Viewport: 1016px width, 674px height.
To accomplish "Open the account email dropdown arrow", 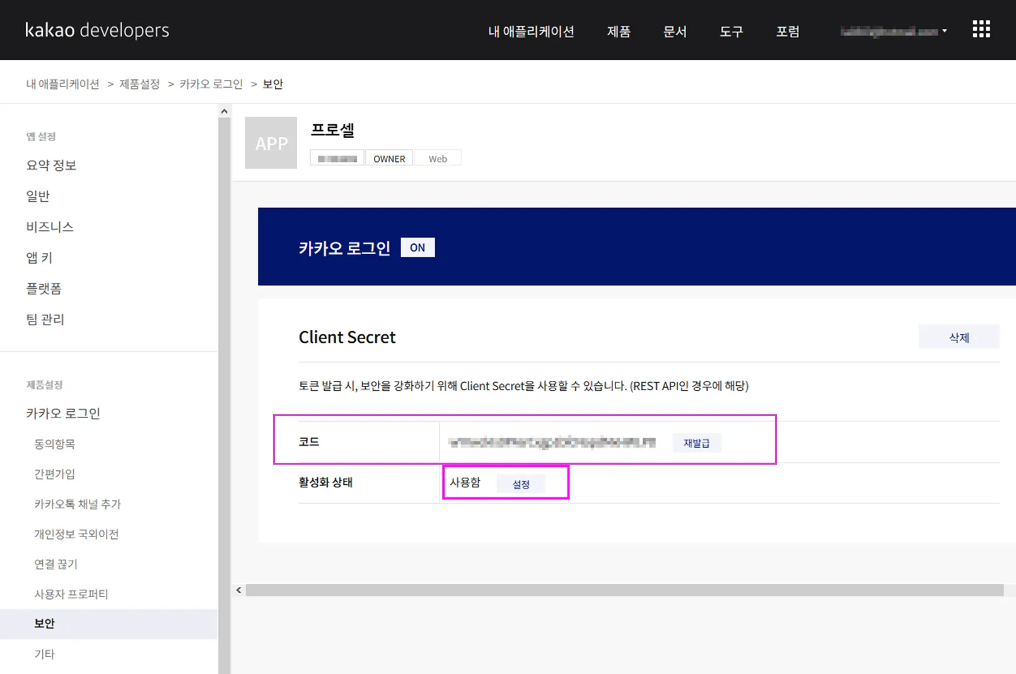I will point(944,31).
